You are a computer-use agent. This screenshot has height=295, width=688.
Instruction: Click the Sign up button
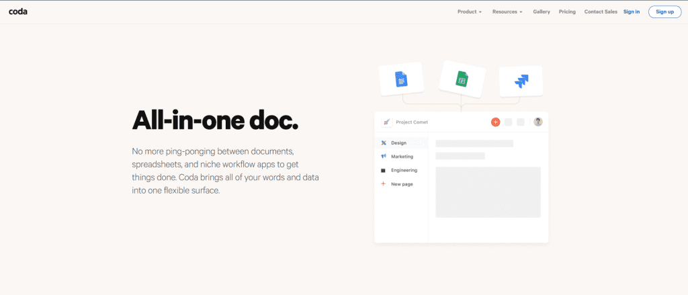point(664,12)
